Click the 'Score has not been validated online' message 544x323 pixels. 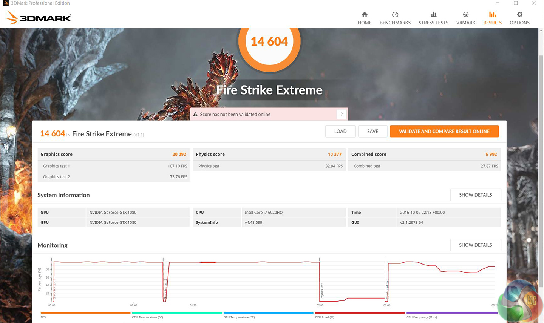(x=235, y=114)
